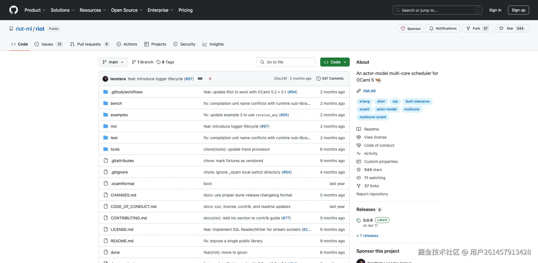Click the multicore-ocaml topic tag
The image size is (538, 263).
click(373, 117)
